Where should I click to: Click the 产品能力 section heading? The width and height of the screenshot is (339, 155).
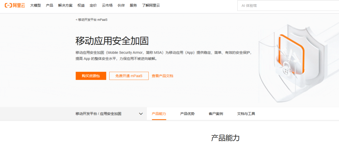(225, 138)
